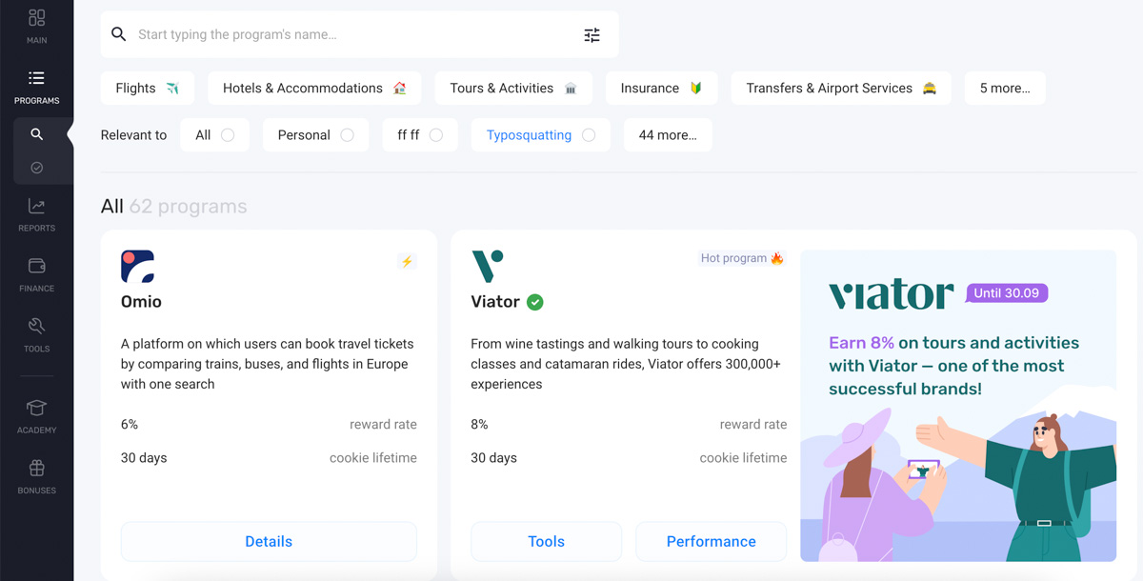This screenshot has height=581, width=1143.
Task: Select the All radio option
Action: click(x=228, y=135)
